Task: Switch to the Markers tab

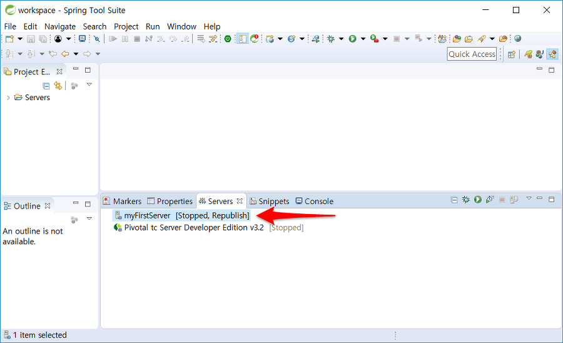Action: click(x=122, y=201)
